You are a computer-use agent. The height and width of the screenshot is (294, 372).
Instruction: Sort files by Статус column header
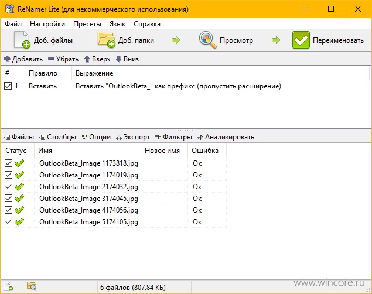click(18, 151)
